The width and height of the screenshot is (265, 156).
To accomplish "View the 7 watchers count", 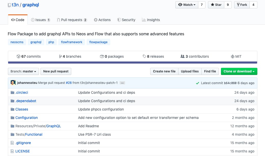I will [202, 5].
